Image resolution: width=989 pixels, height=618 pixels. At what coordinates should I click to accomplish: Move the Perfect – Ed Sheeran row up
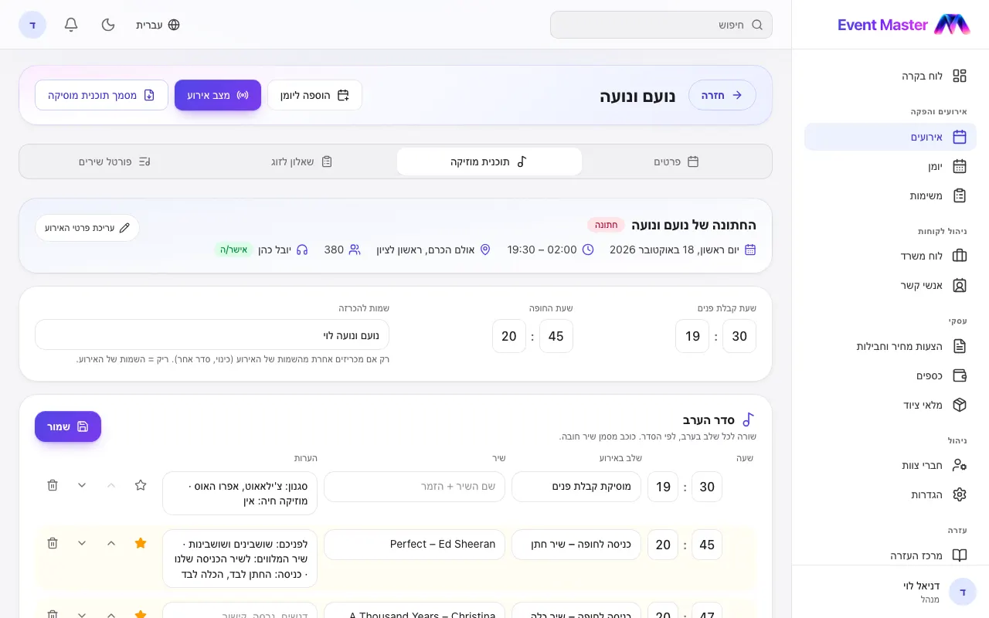point(111,543)
